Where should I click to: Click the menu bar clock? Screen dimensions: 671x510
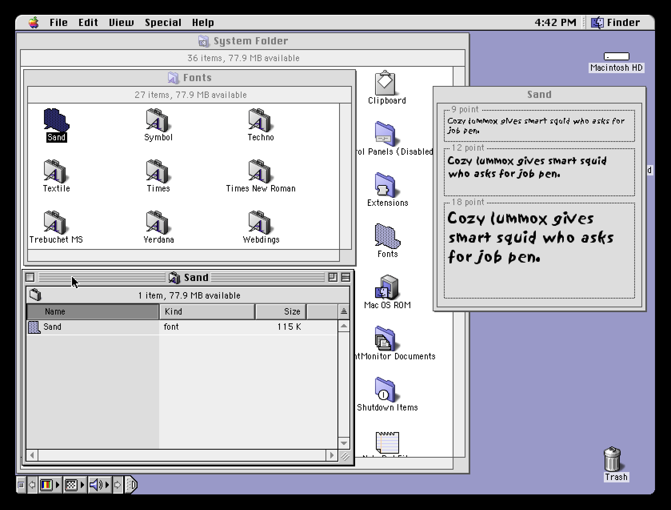(555, 22)
